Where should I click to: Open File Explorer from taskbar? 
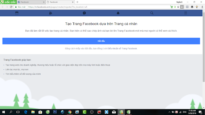point(33,112)
